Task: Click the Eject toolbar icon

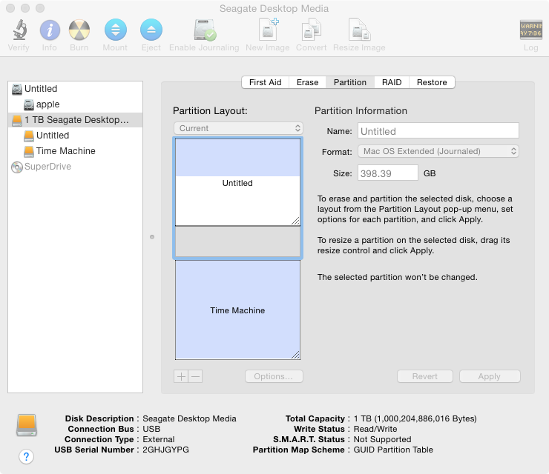Action: tap(151, 30)
